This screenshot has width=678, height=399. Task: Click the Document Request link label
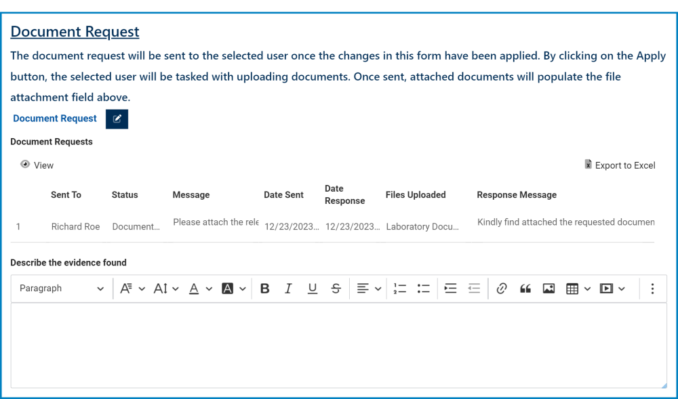coord(55,119)
